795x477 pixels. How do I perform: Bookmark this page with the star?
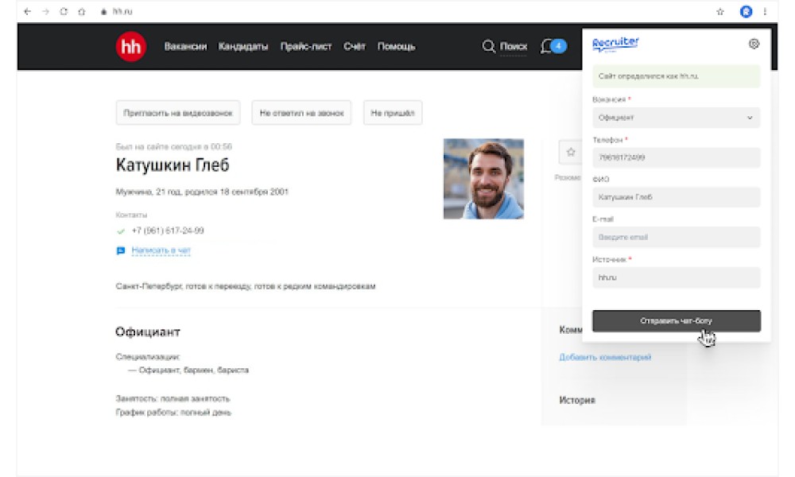tap(720, 11)
